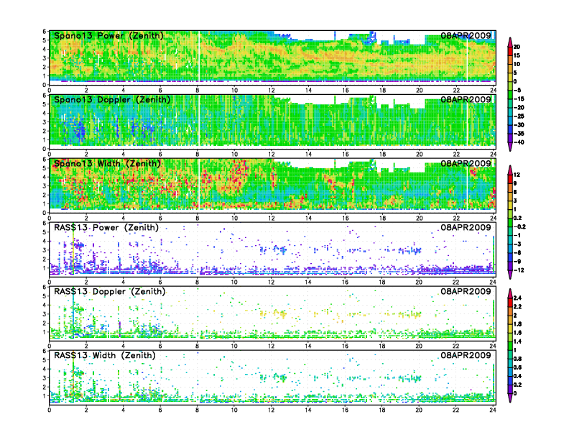Click colorbar label "1.6"
This screenshot has height=440, width=569.
(x=517, y=333)
